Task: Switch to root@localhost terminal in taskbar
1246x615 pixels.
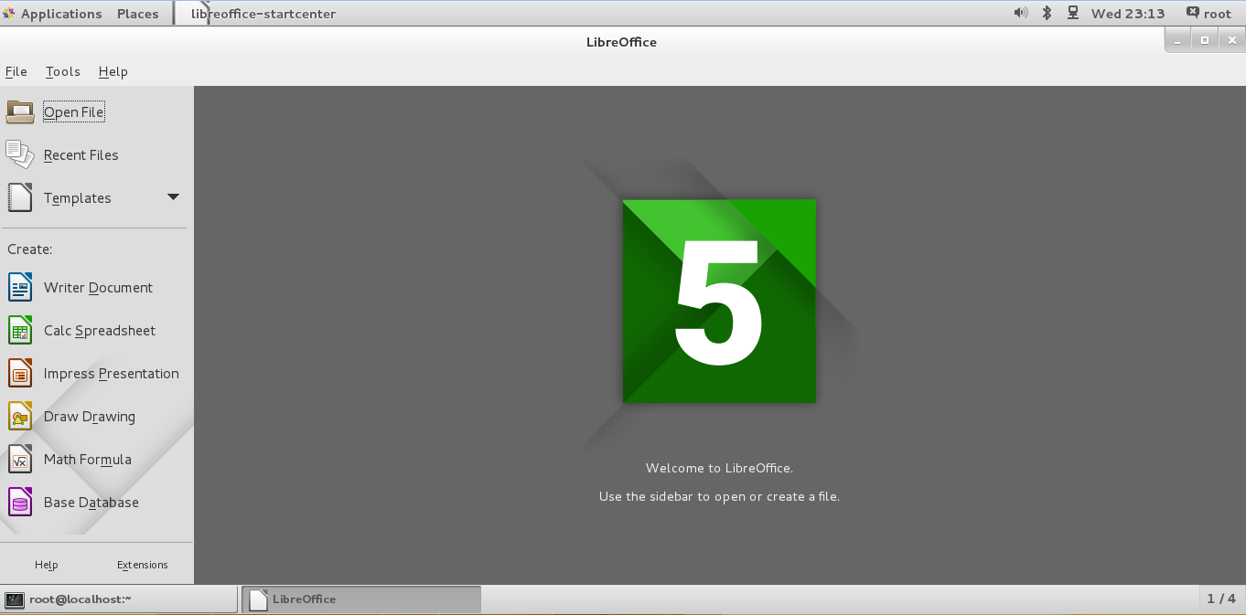Action: 119,599
